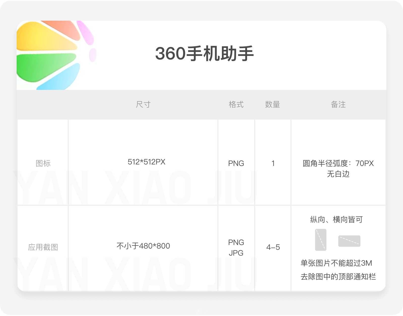This screenshot has width=403, height=316.
Task: Click the 单张图片不能超过3M note
Action: 336,263
